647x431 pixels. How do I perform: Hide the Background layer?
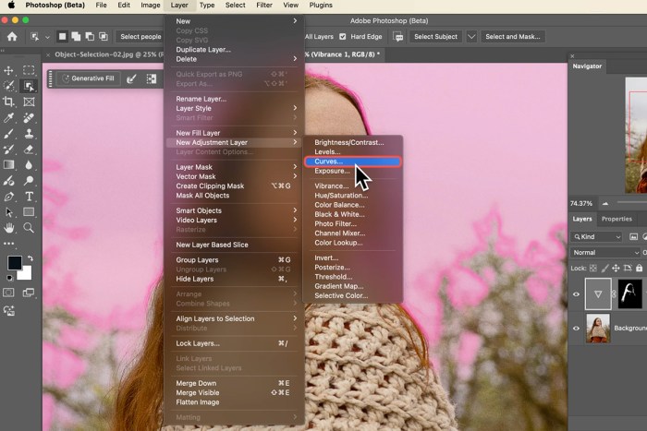[x=576, y=329]
